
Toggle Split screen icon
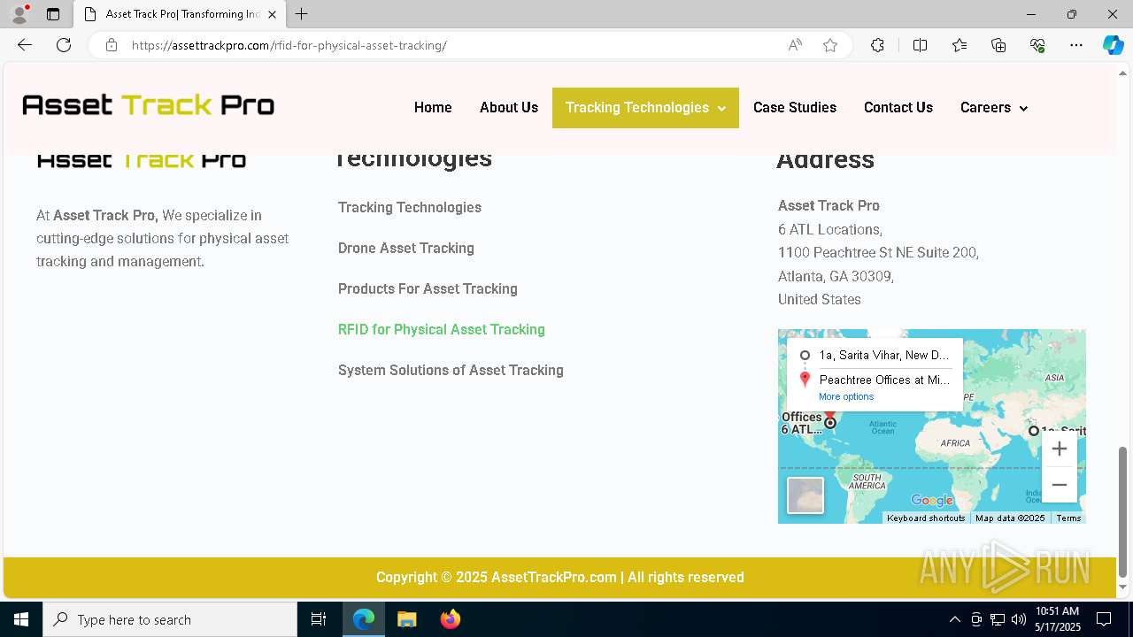pyautogui.click(x=920, y=45)
